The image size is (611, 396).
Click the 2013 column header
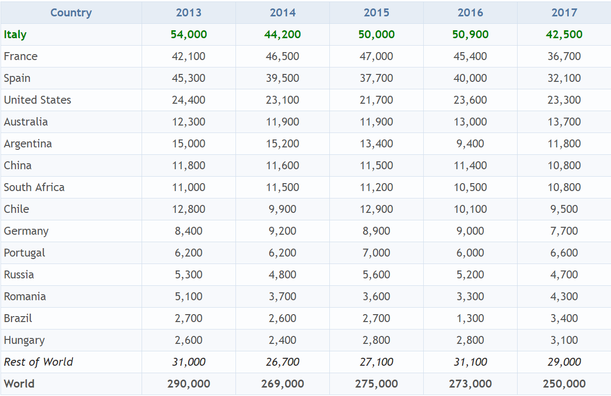click(189, 13)
